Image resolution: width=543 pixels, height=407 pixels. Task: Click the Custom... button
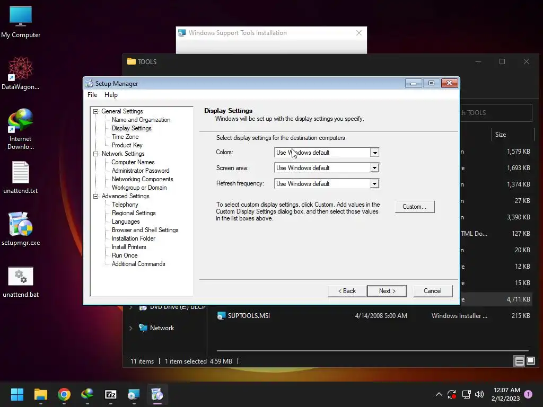(x=415, y=207)
